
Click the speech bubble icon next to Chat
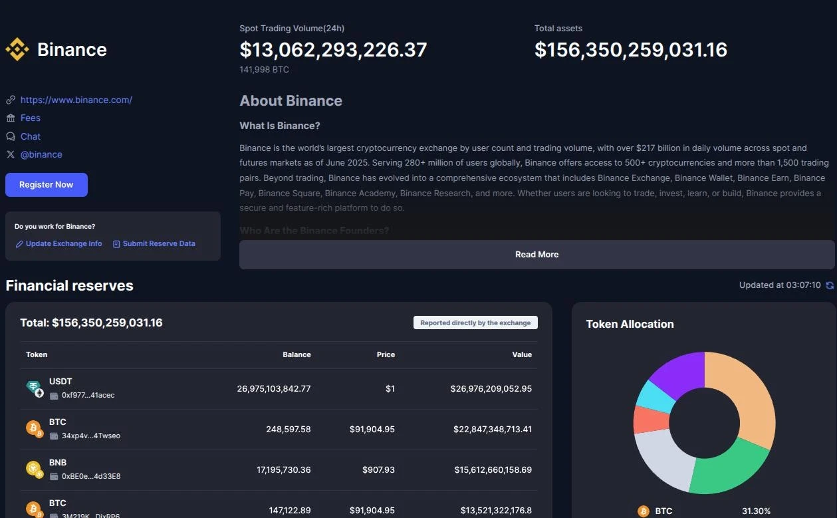(11, 136)
